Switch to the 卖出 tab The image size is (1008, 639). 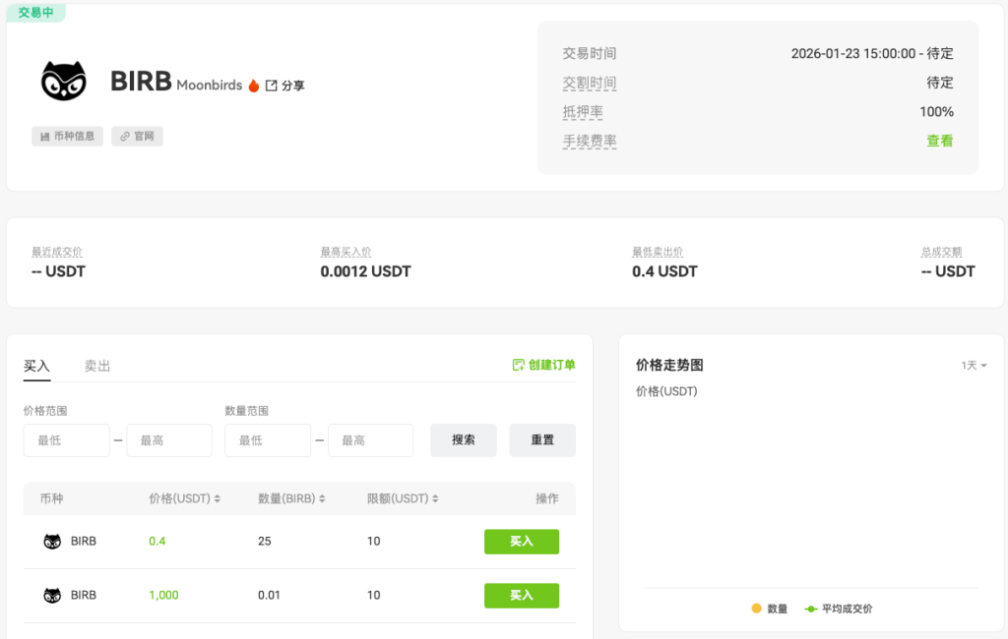[96, 365]
